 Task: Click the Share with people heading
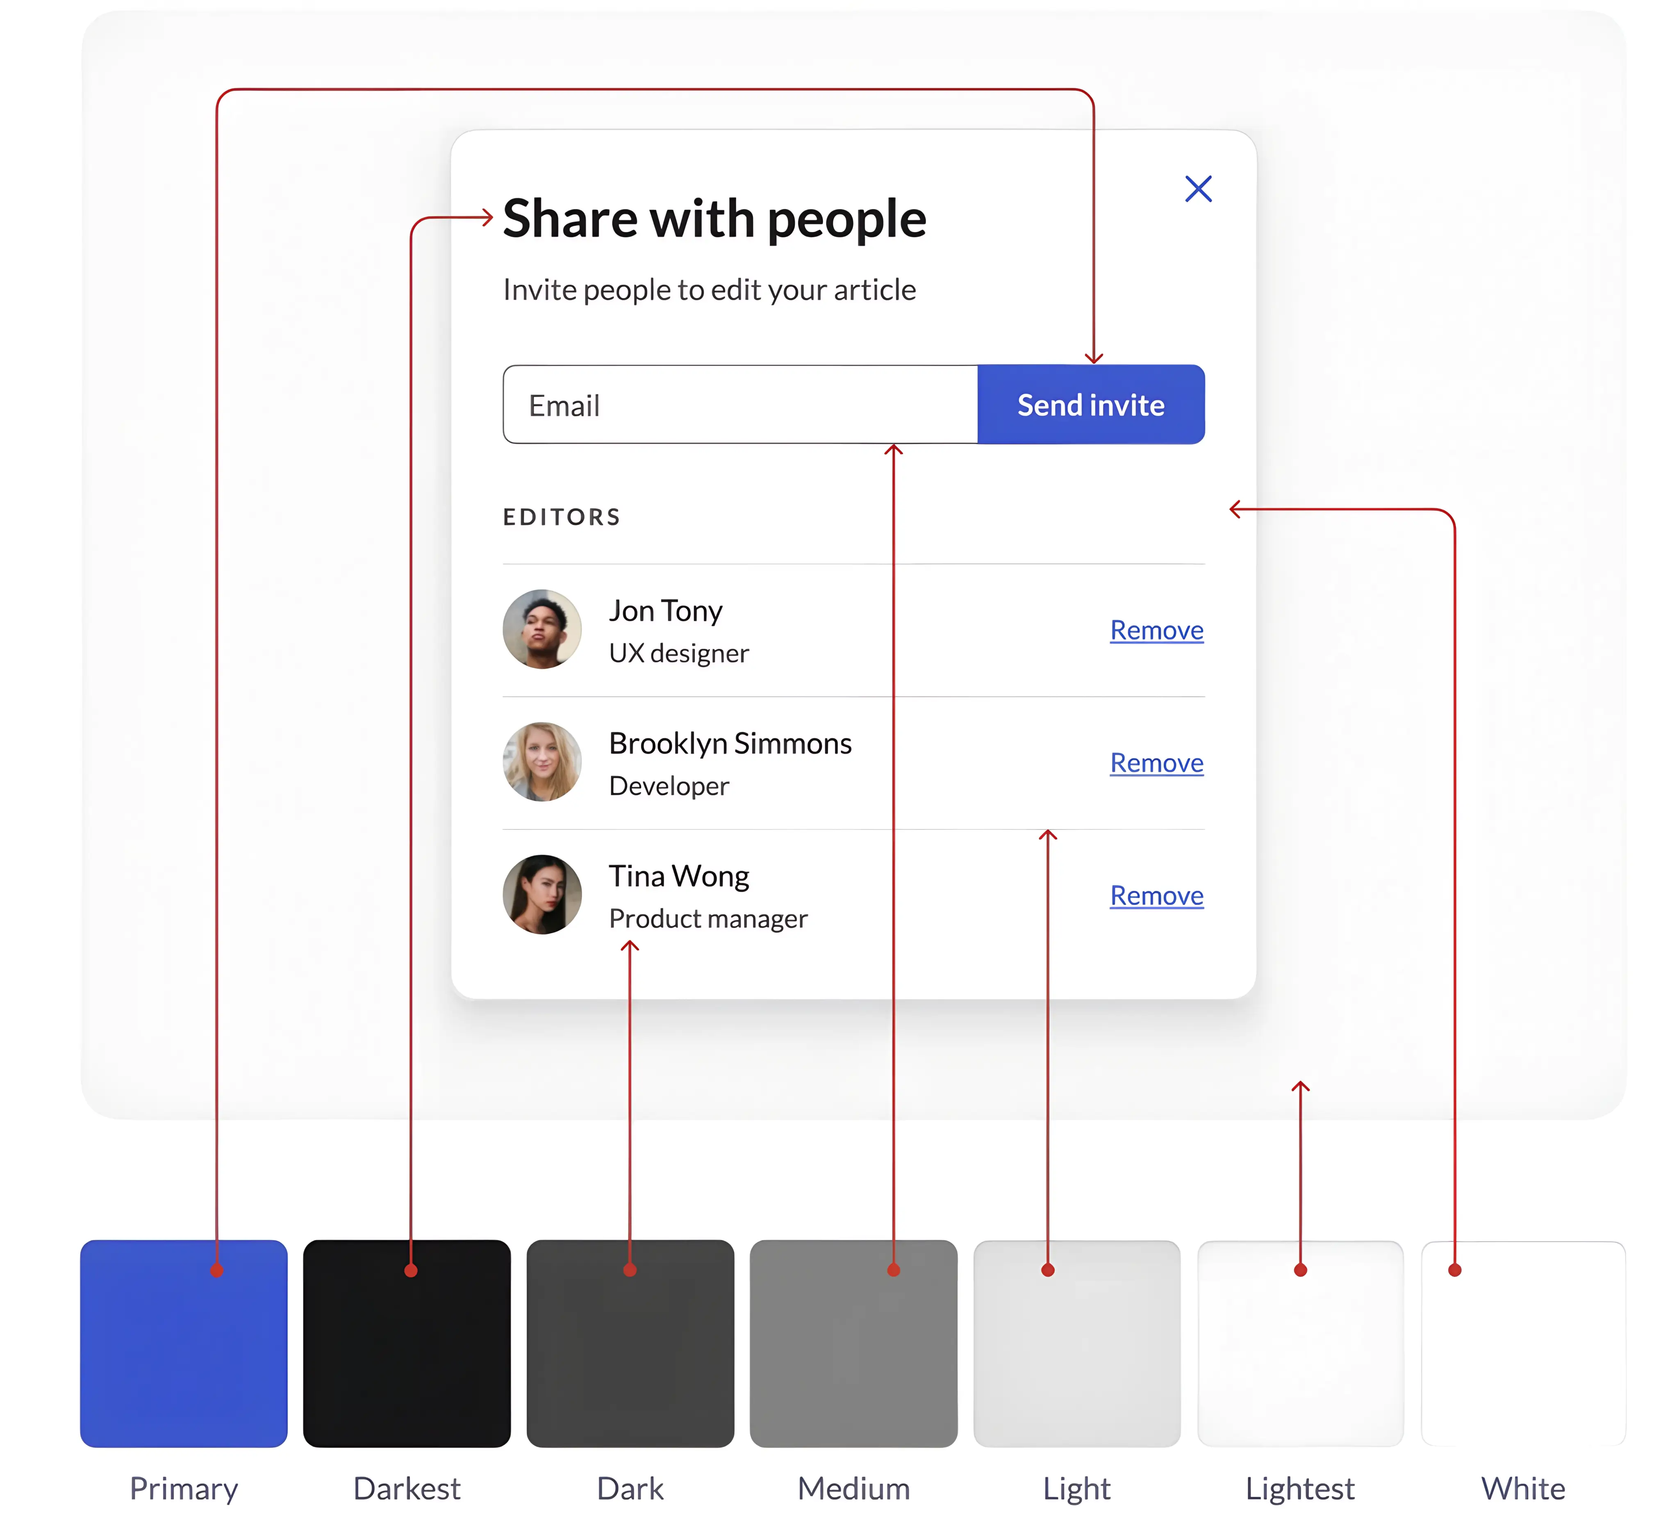click(714, 218)
